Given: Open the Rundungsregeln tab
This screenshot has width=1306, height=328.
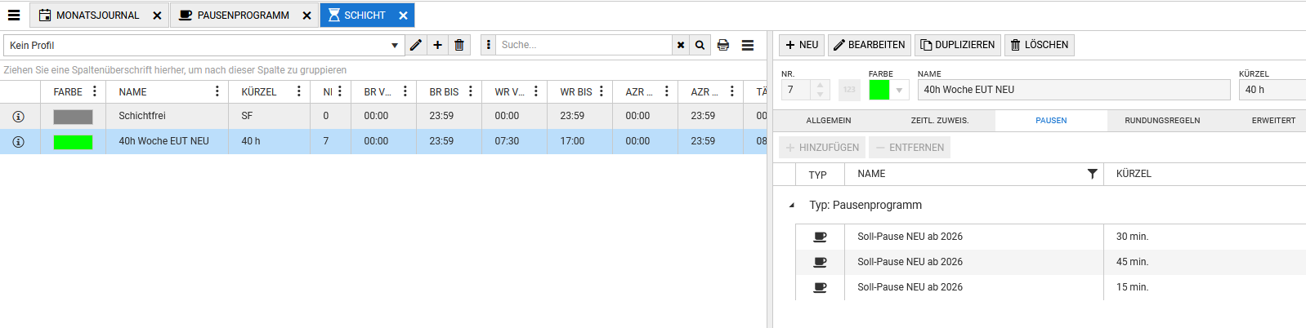Looking at the screenshot, I should [x=1162, y=121].
